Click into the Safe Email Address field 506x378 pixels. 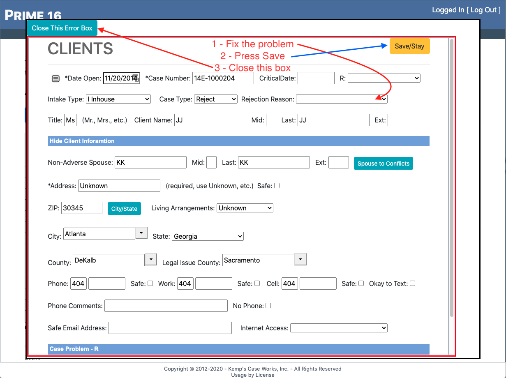(x=170, y=328)
